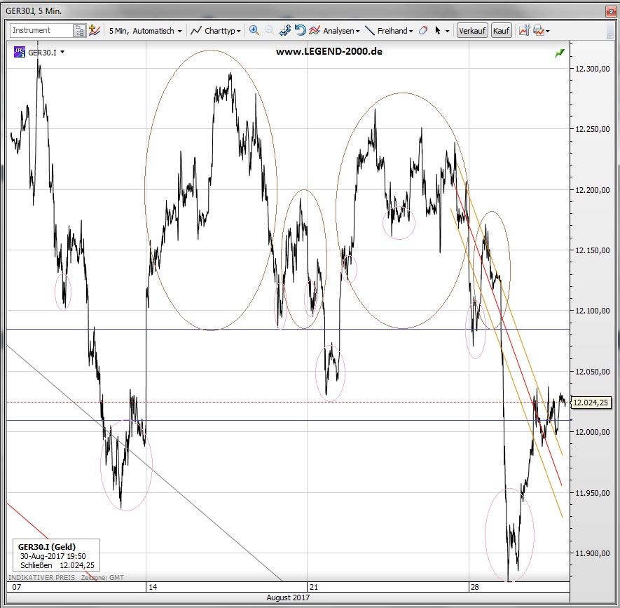Click the GER30.I (Geld) info box title
620x608 pixels.
47,547
